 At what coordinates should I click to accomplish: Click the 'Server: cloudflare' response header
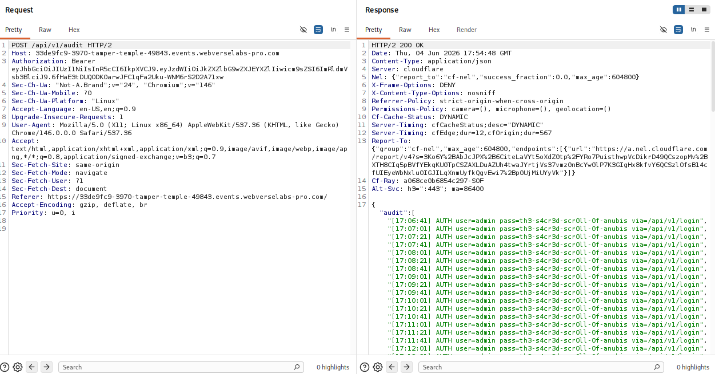(x=408, y=69)
